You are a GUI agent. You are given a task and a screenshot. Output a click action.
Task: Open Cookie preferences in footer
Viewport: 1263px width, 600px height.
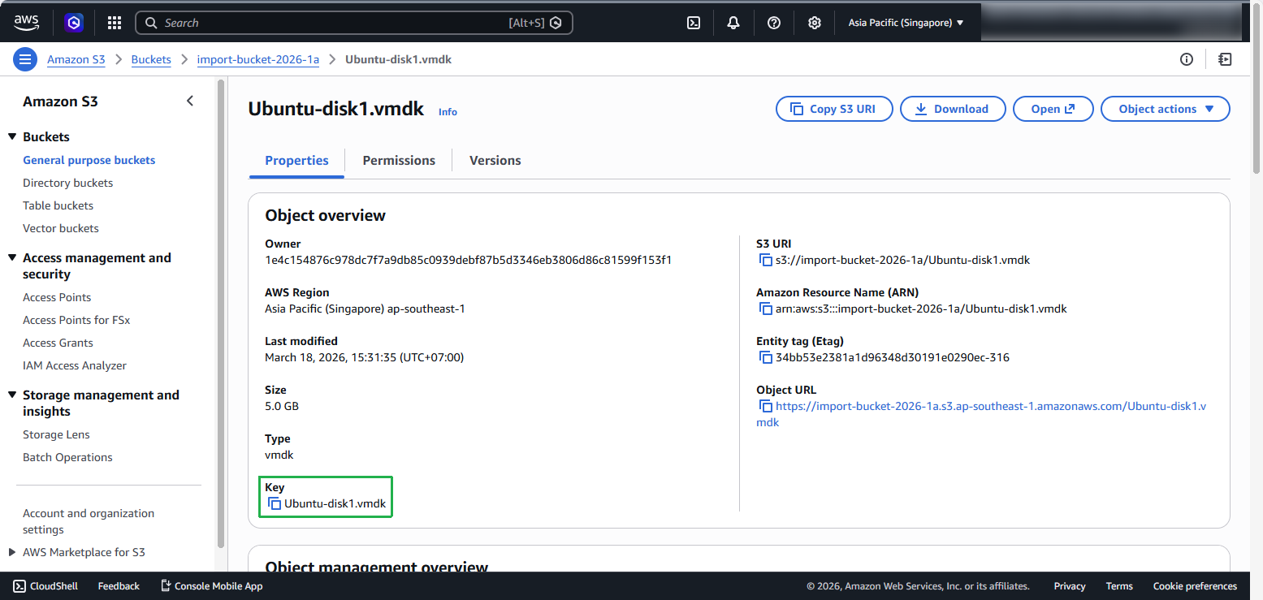coord(1195,586)
